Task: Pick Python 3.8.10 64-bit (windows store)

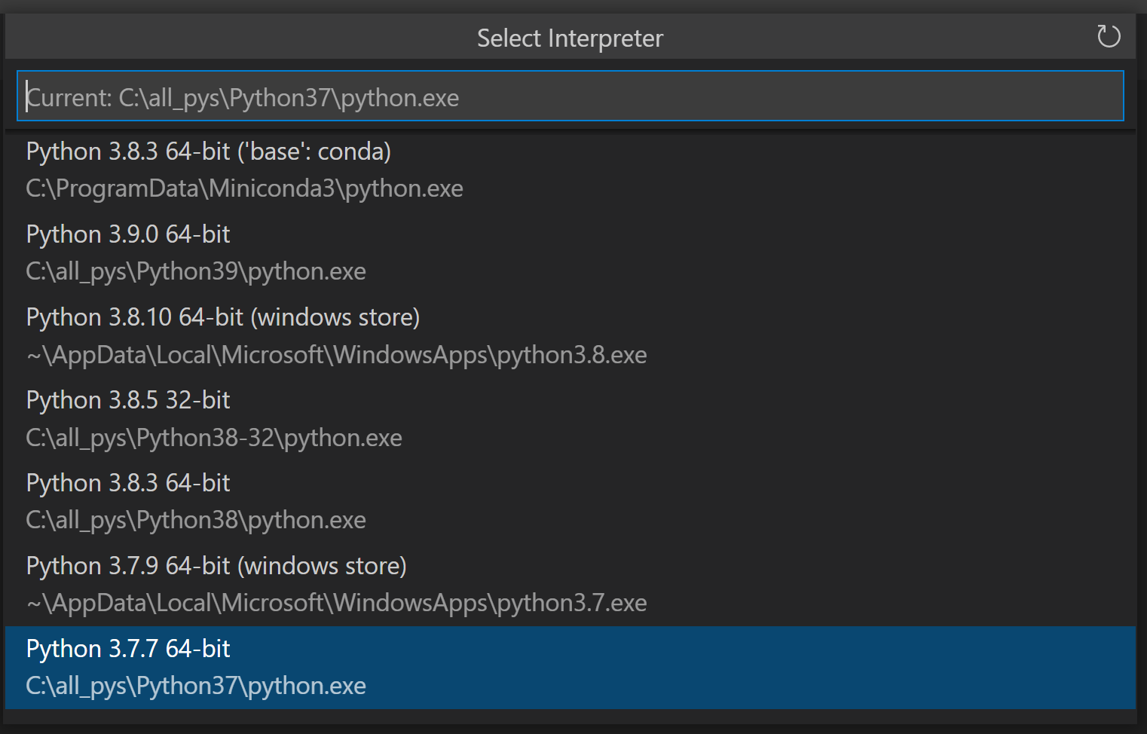Action: pos(570,336)
